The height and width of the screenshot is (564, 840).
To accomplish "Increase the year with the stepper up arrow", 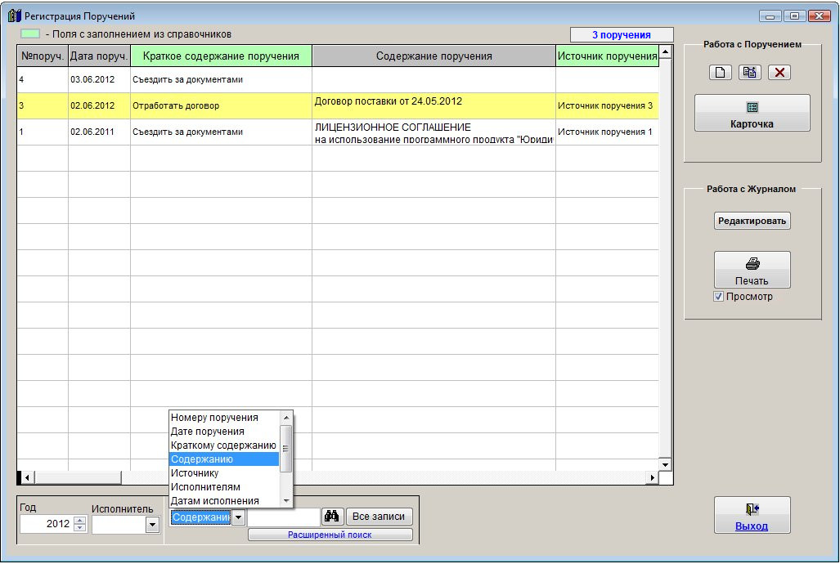I will click(79, 521).
